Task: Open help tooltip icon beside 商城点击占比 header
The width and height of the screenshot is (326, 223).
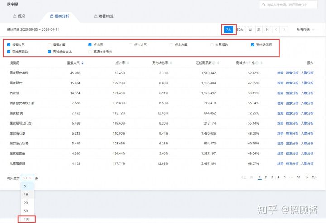Action: [257, 63]
